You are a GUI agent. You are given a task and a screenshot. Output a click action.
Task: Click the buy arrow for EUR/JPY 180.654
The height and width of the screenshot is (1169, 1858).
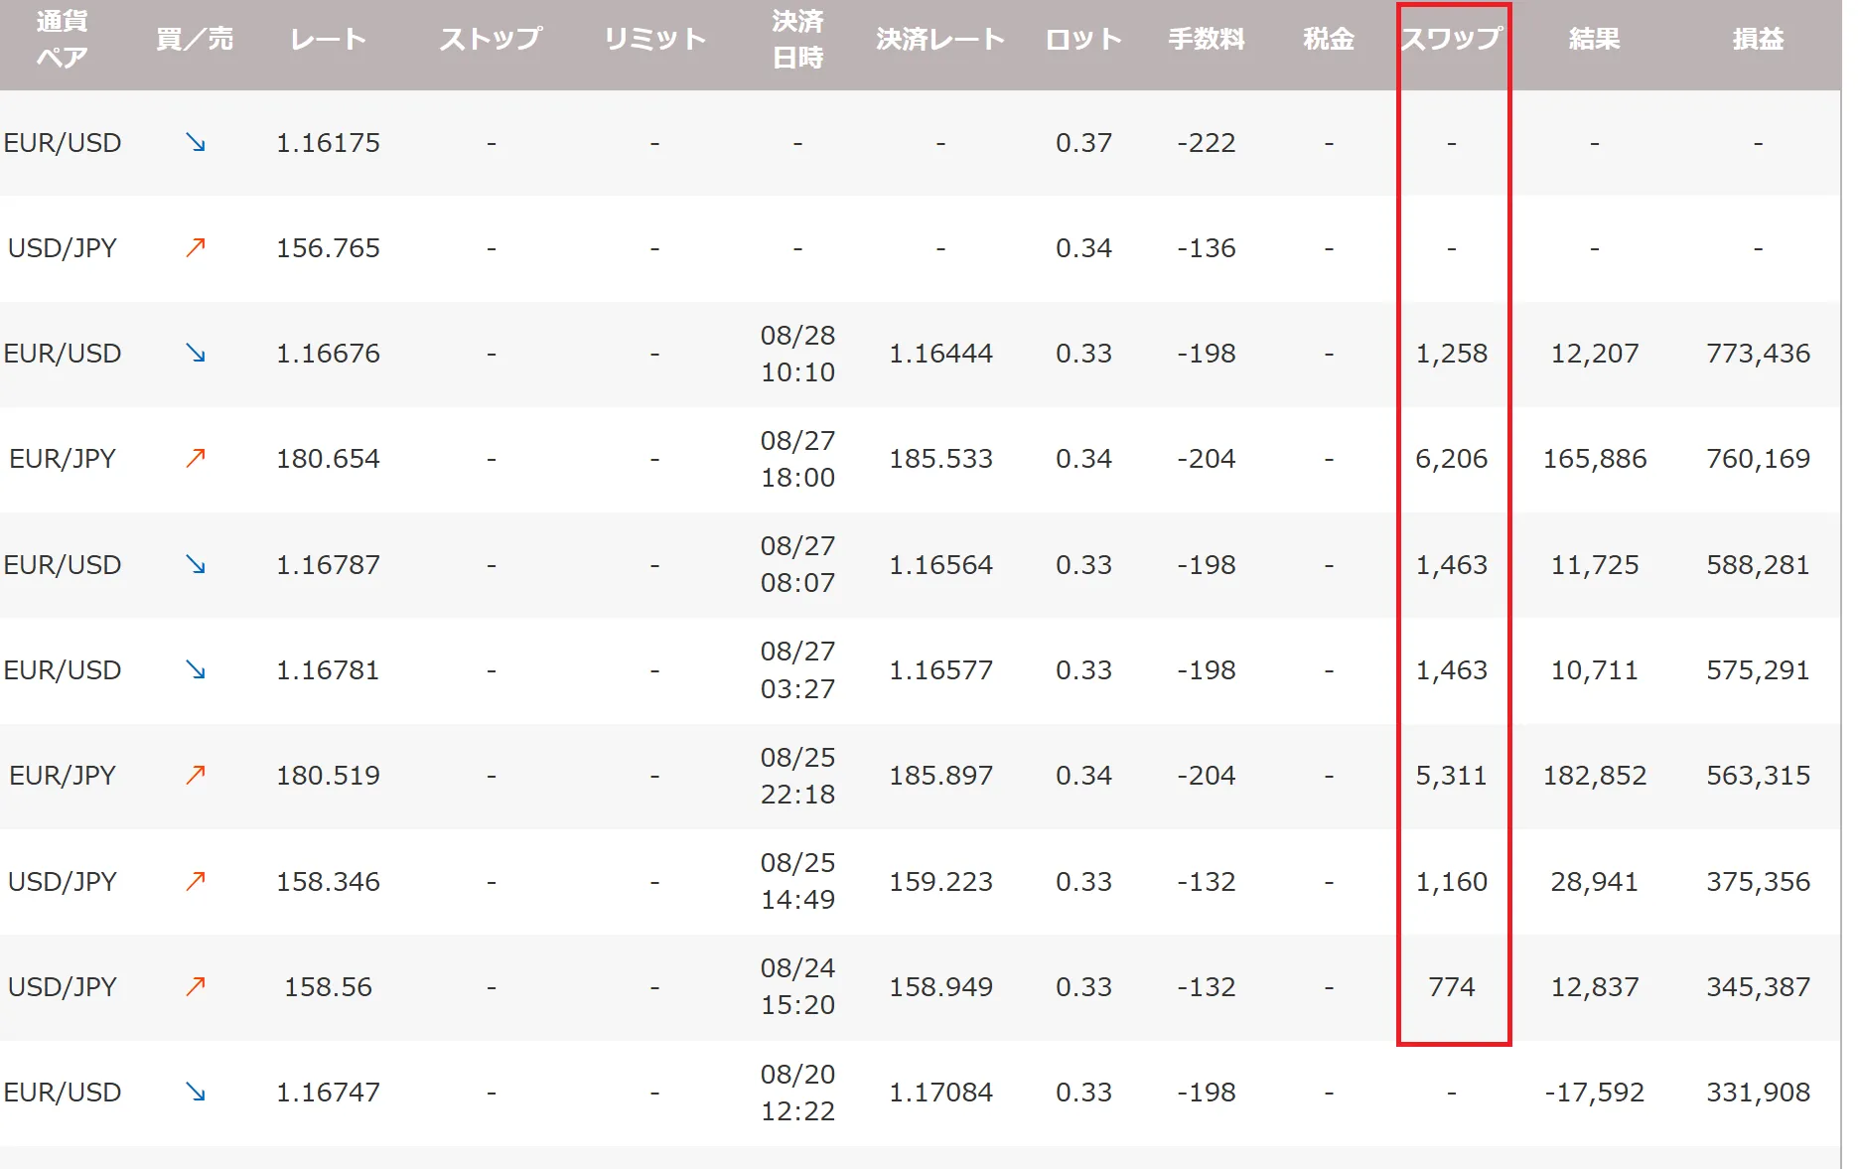[196, 458]
